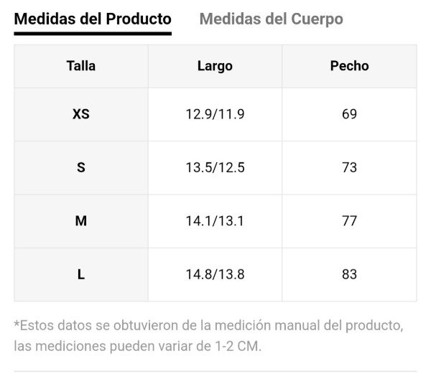
Task: Click the 13.5/12.5 length value
Action: (215, 167)
